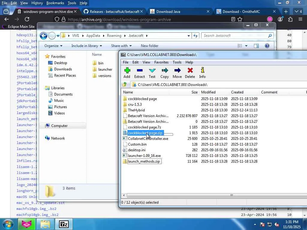Go up one folder level in 7-Zip
Viewport: 307px width, 230px height.
125,84
